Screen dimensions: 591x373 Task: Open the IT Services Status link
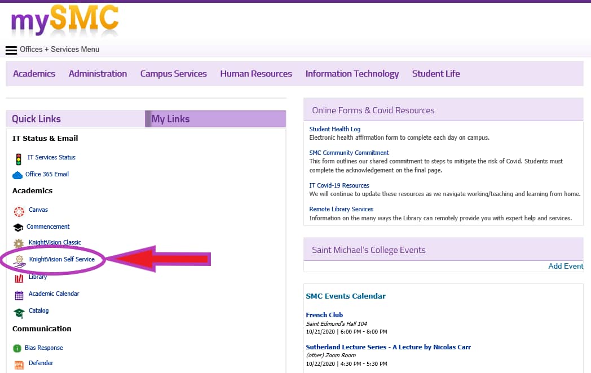(x=51, y=158)
